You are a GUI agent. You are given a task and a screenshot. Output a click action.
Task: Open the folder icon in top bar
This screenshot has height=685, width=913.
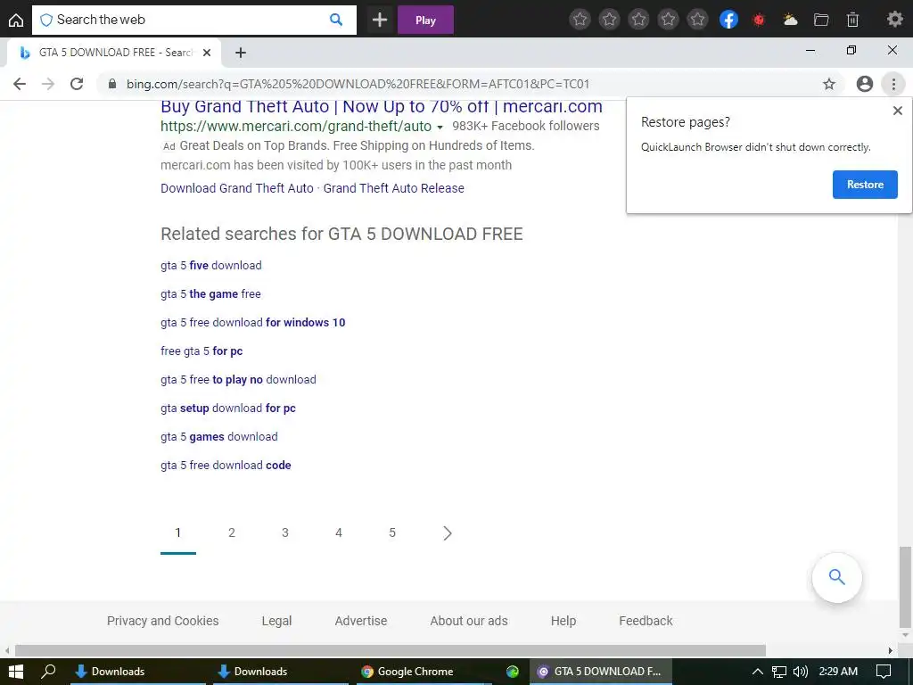821,20
